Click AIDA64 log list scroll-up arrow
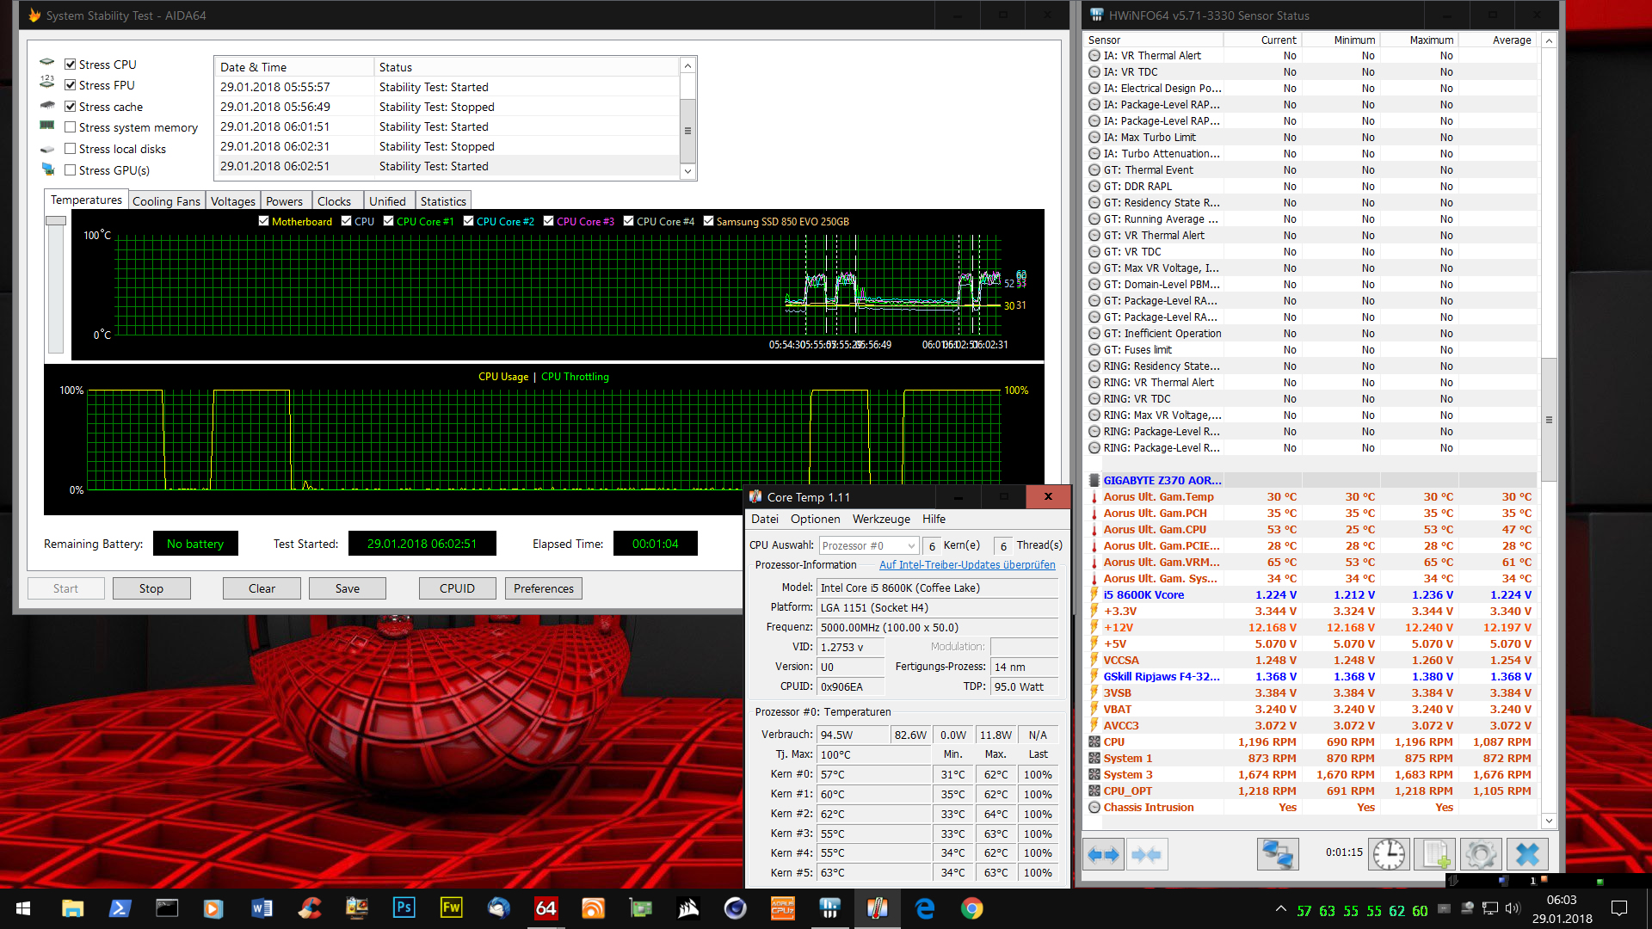The width and height of the screenshot is (1652, 929). point(687,66)
